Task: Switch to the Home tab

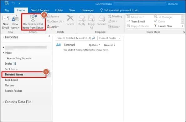Action: tap(21, 10)
